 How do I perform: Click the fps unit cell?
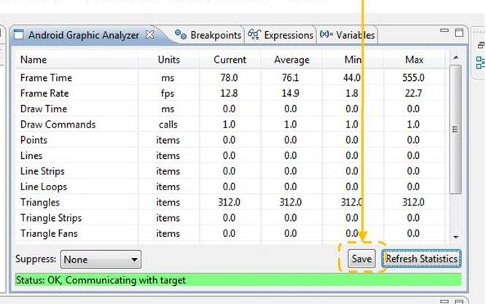click(x=168, y=93)
